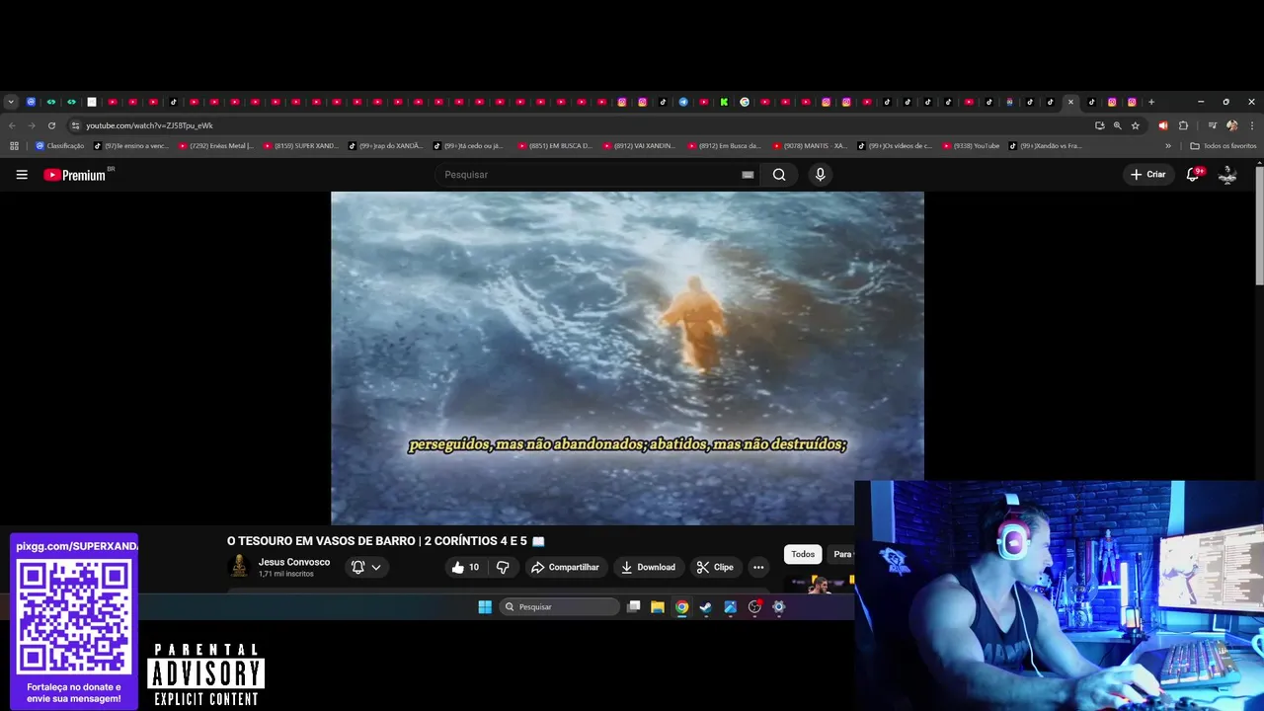Open the YouTube guide hamburger menu
The height and width of the screenshot is (711, 1264).
22,175
